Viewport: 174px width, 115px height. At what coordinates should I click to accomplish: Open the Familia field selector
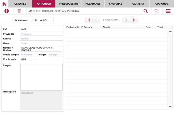(41, 39)
